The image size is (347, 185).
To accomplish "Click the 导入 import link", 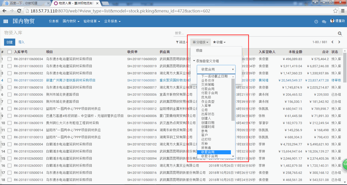I will point(21,42).
